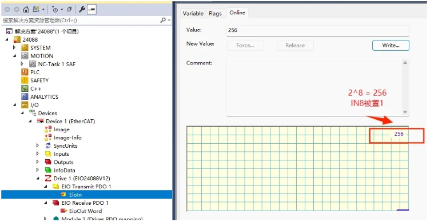Click the Release button
The width and height of the screenshot is (430, 222).
click(295, 46)
